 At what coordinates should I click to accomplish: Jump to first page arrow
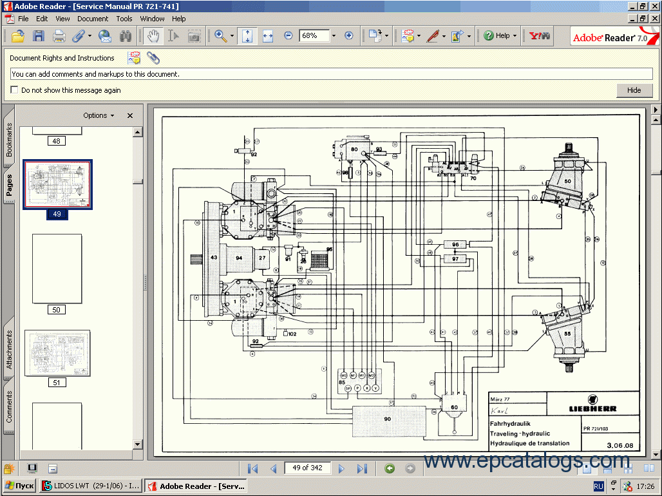(252, 468)
